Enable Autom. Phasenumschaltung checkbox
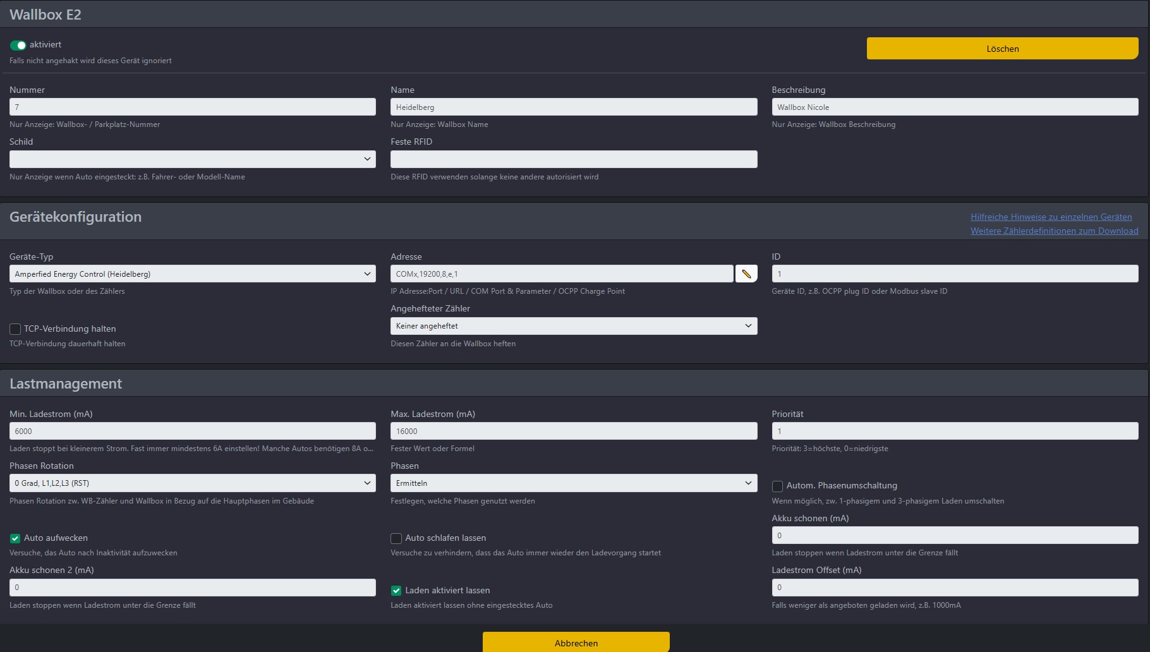This screenshot has height=652, width=1150. (777, 486)
